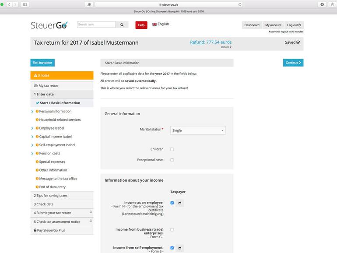Image resolution: width=337 pixels, height=253 pixels.
Task: Click warning triangle in 3 notes bar
Action: 35,75
